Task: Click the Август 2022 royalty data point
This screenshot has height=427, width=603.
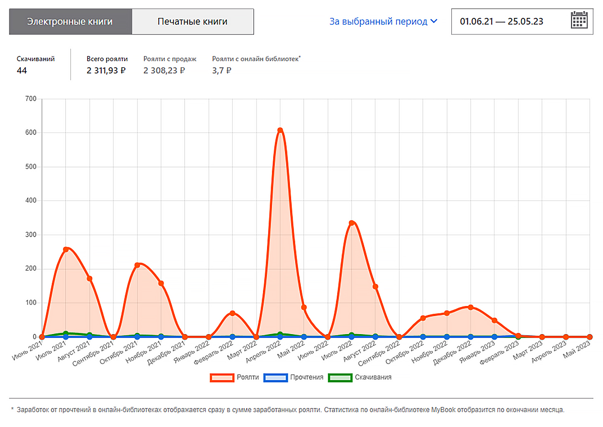Action: pos(375,287)
